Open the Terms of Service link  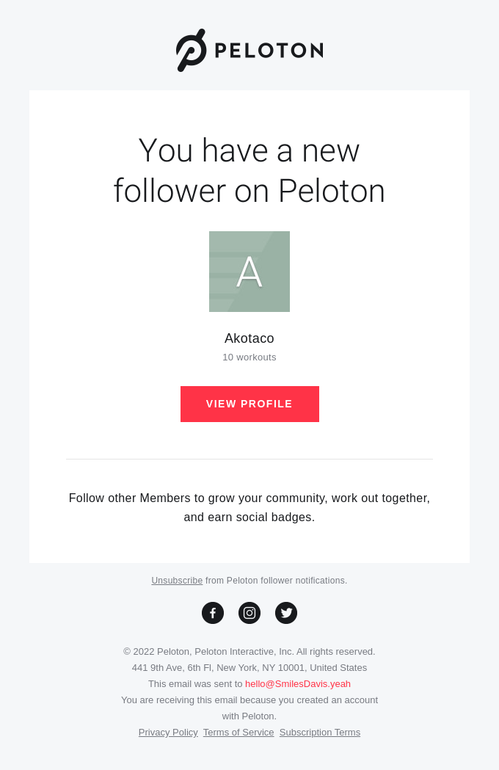238,733
